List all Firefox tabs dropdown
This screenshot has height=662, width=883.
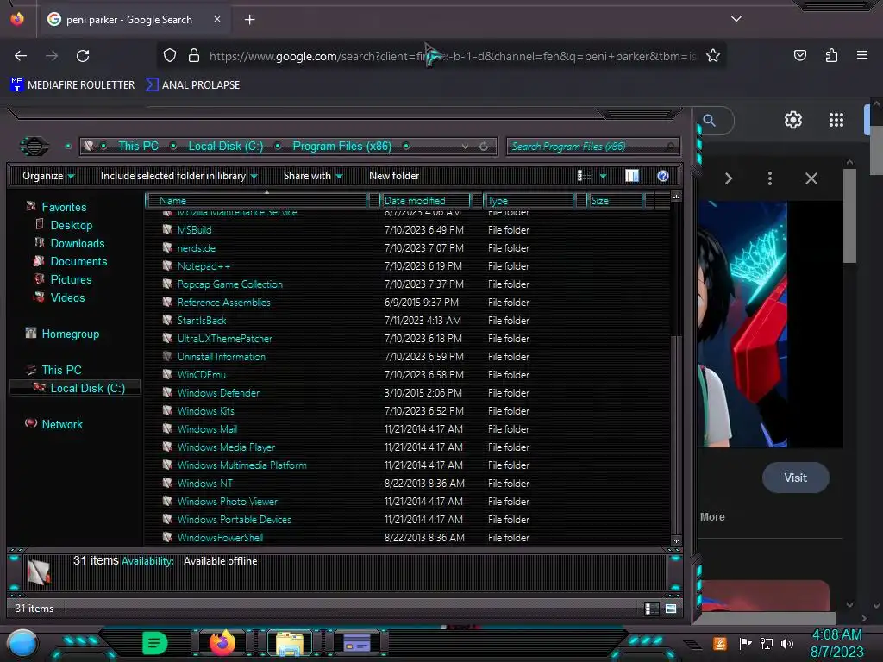(736, 19)
